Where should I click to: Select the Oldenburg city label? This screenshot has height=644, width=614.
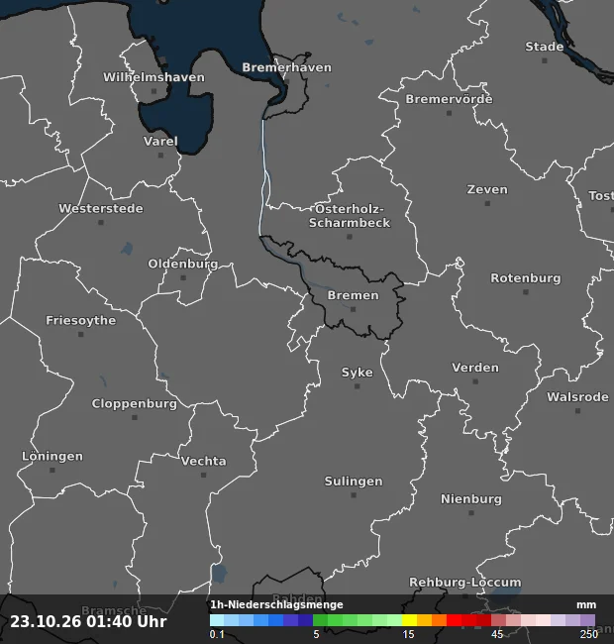point(183,264)
